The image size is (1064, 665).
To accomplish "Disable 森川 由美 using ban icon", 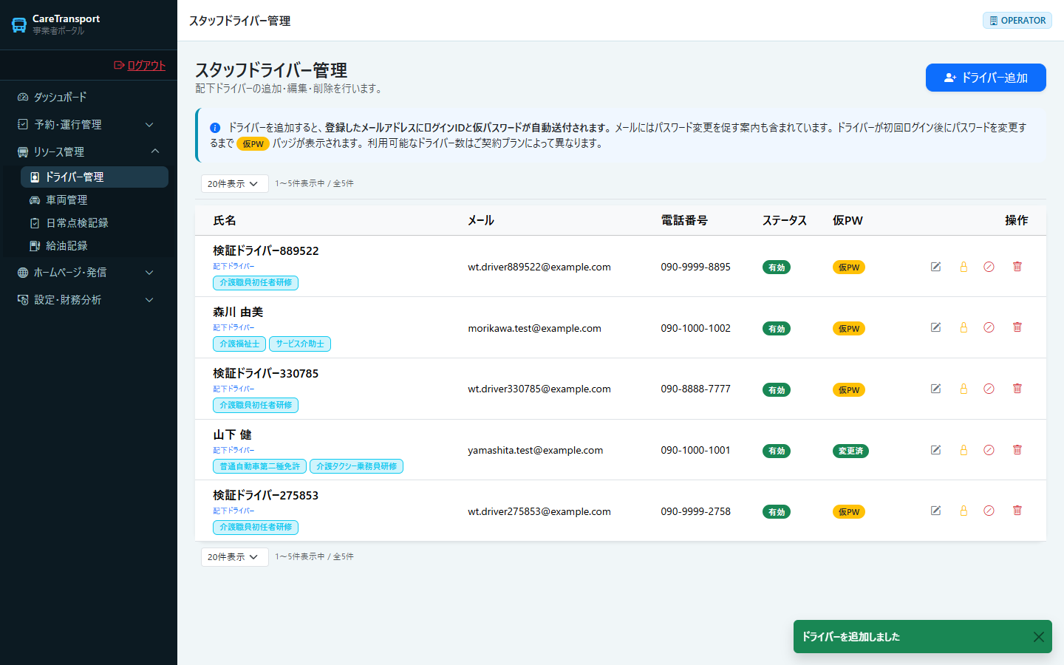I will point(989,327).
